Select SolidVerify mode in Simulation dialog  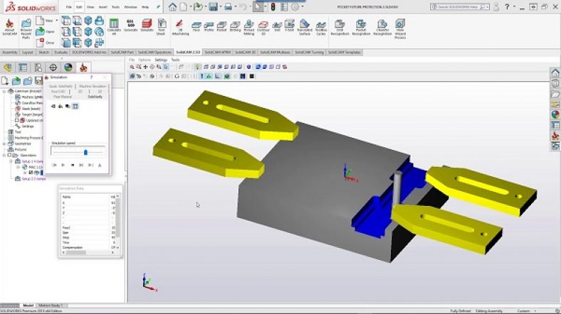coord(95,97)
